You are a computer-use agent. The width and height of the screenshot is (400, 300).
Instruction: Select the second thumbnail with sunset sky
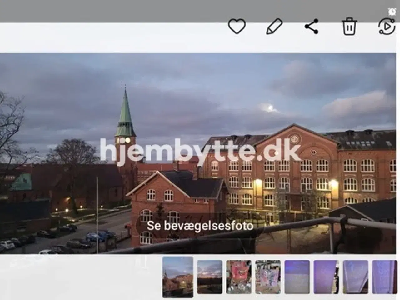click(x=210, y=277)
